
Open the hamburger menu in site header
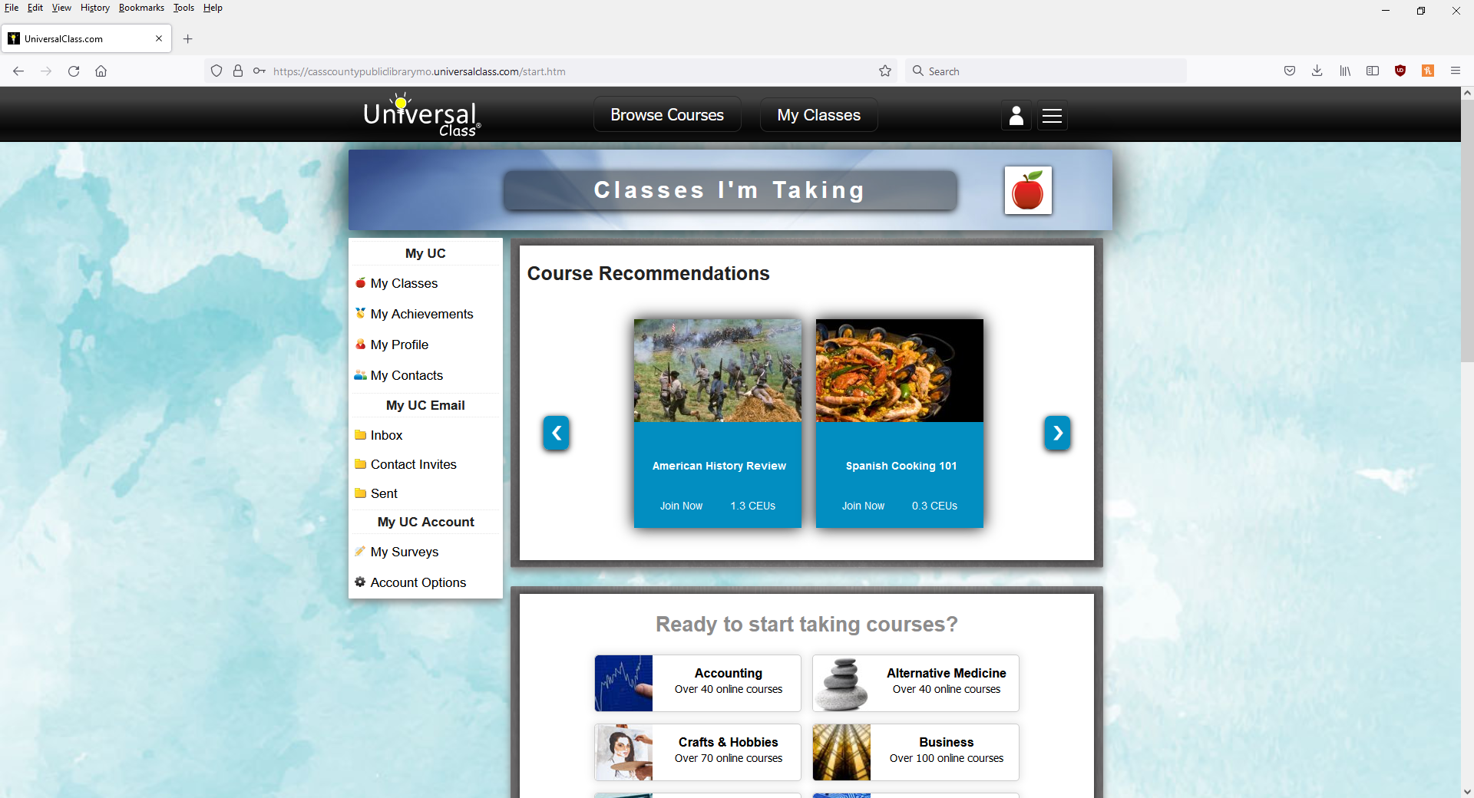tap(1052, 115)
